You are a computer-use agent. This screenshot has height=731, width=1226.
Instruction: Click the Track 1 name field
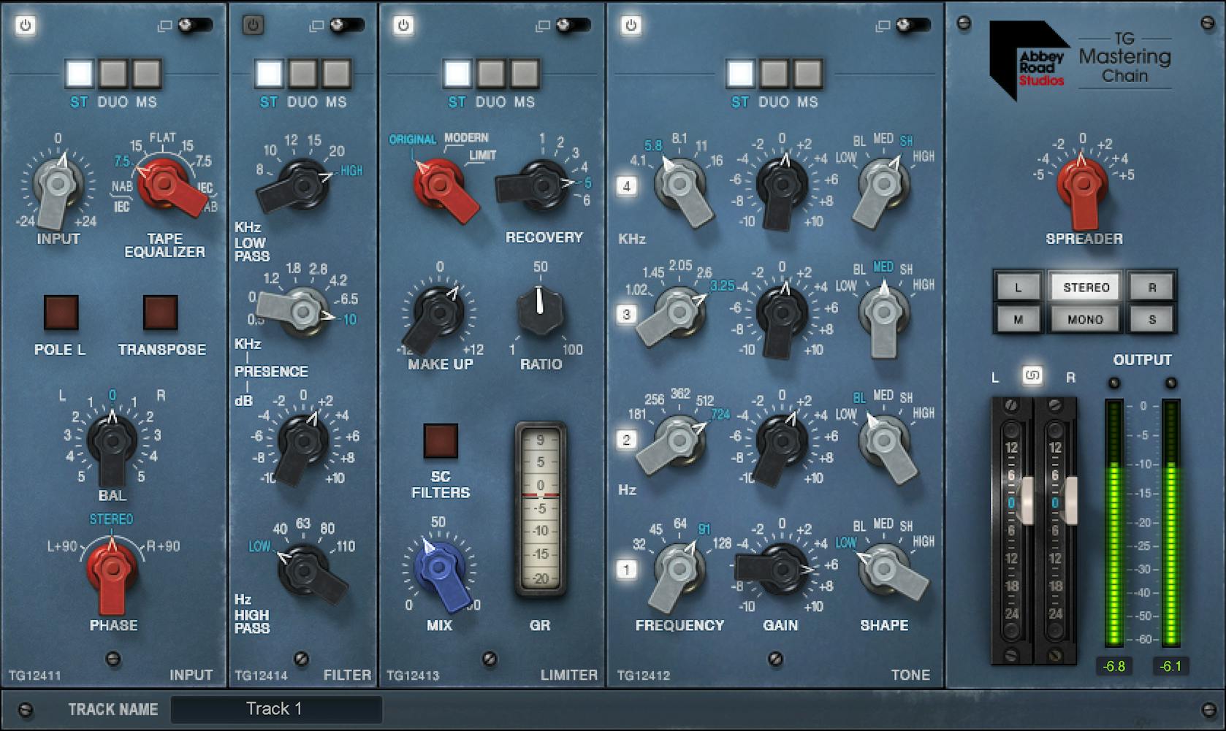point(276,708)
